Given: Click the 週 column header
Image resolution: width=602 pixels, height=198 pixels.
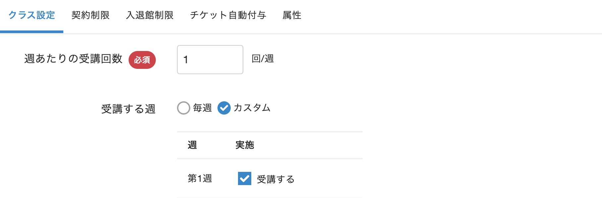Looking at the screenshot, I should click(192, 145).
